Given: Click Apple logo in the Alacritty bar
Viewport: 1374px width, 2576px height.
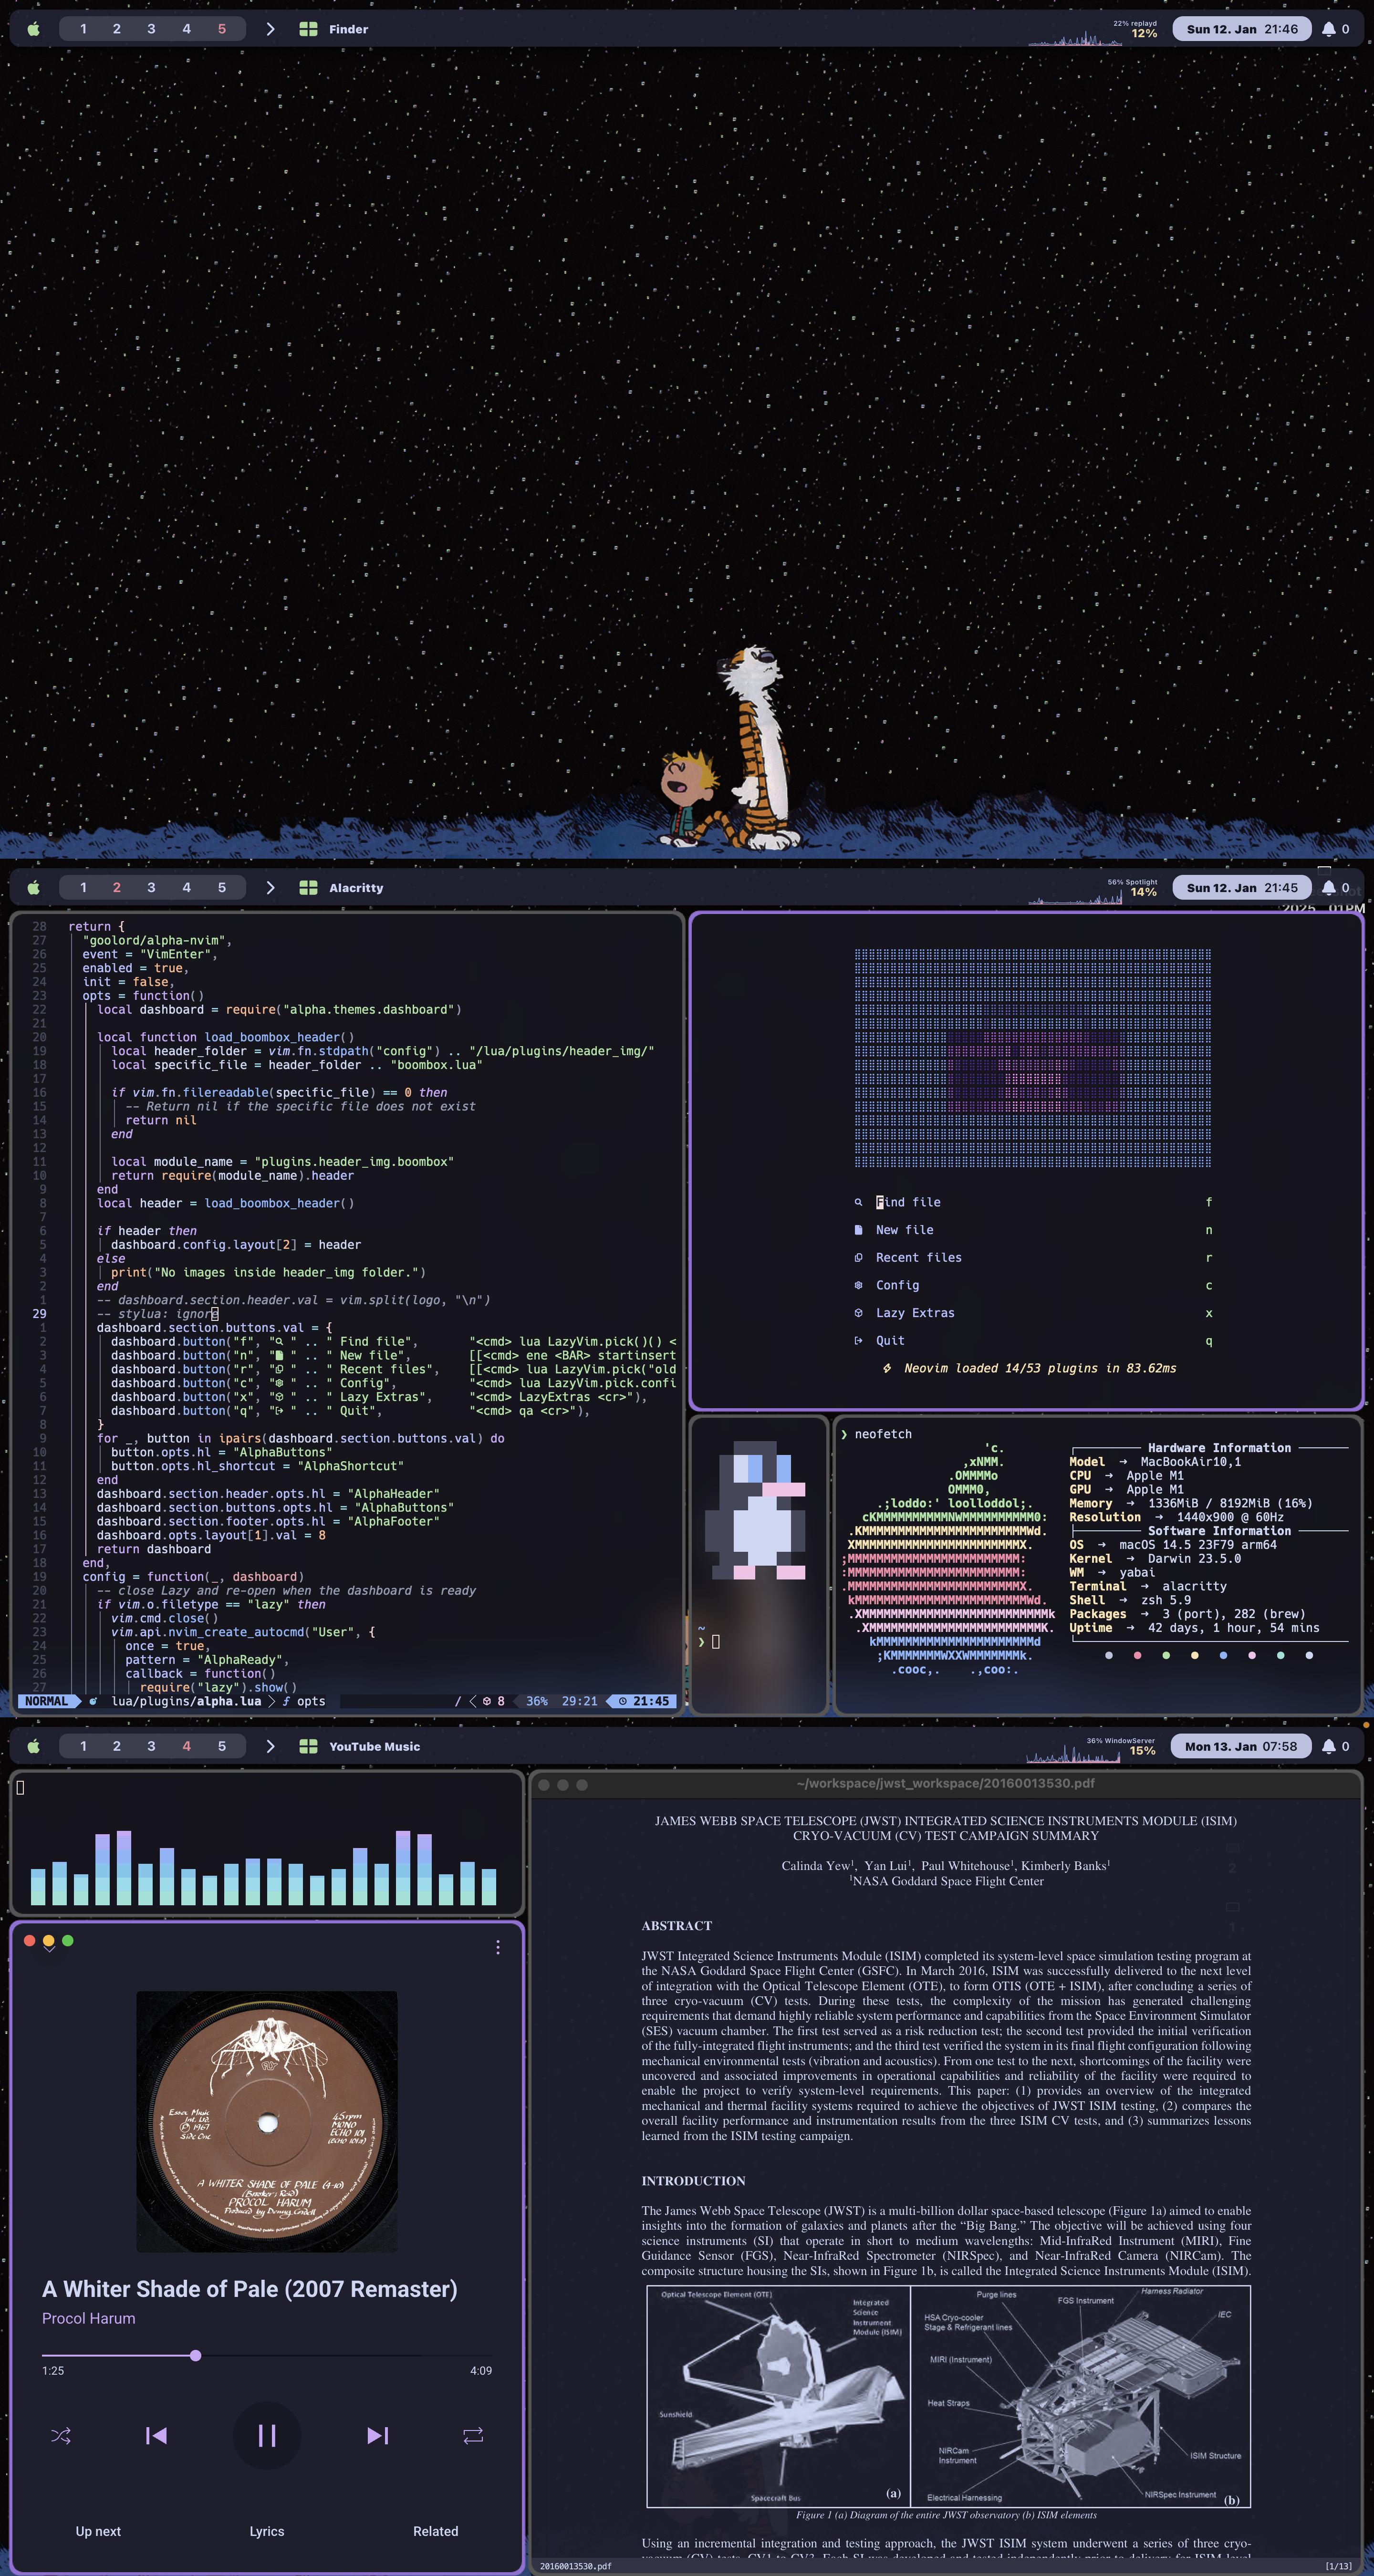Looking at the screenshot, I should click(x=33, y=887).
